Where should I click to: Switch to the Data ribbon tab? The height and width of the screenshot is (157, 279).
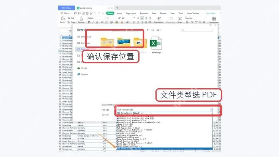tap(154, 13)
